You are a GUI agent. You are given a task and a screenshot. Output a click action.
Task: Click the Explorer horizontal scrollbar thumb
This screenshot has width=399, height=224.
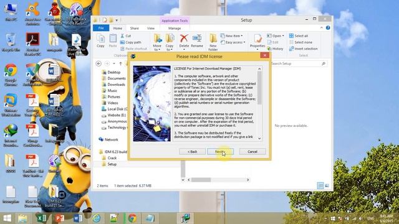[201, 180]
